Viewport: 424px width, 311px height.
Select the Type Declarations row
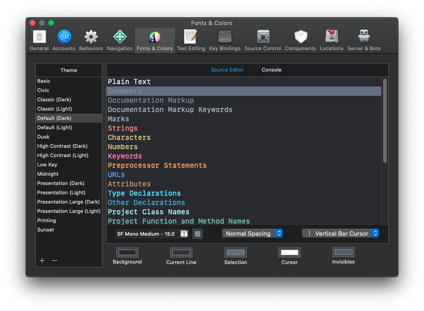pos(244,193)
